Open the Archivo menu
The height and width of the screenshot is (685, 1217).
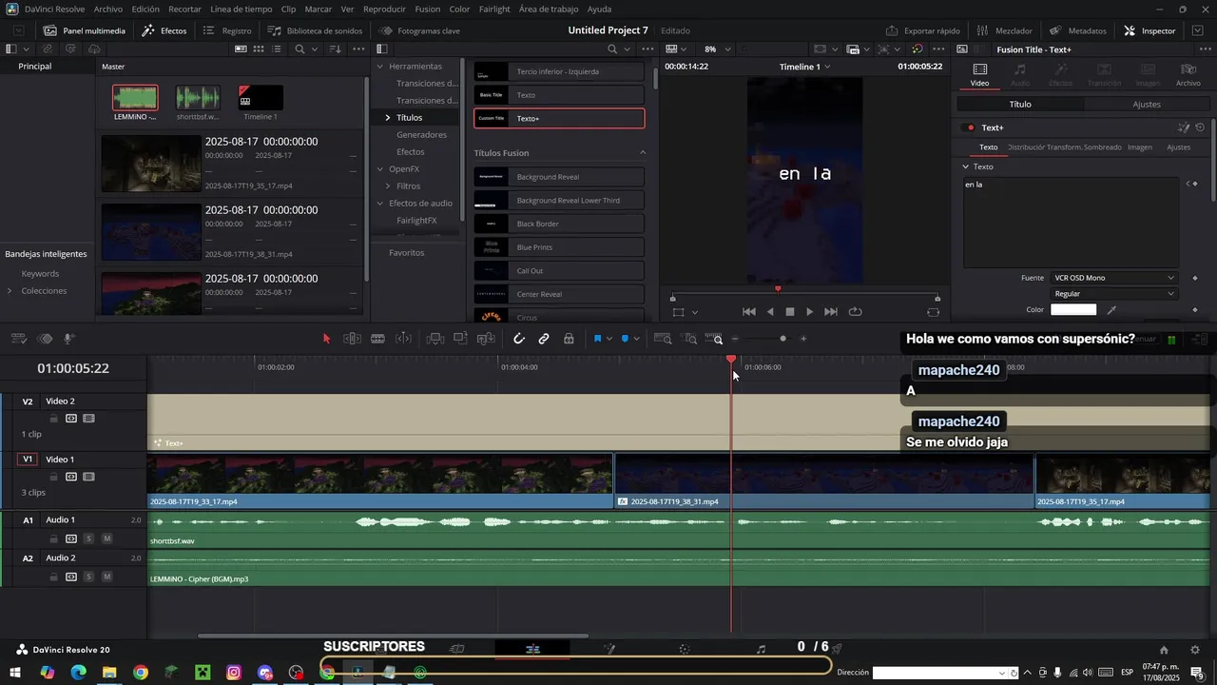[108, 9]
